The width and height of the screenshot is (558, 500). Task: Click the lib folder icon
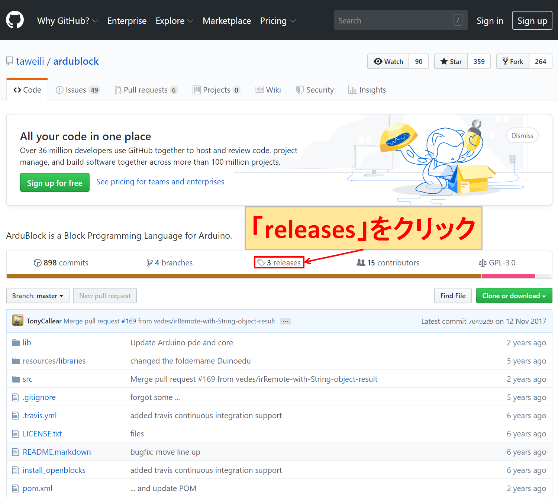pyautogui.click(x=16, y=343)
